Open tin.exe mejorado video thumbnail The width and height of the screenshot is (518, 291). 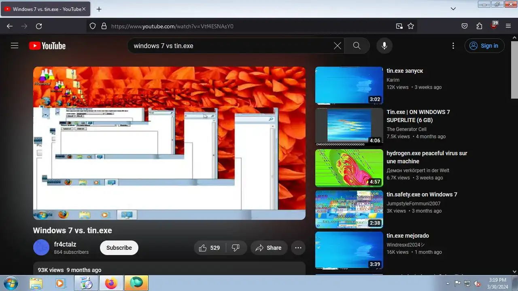click(349, 250)
